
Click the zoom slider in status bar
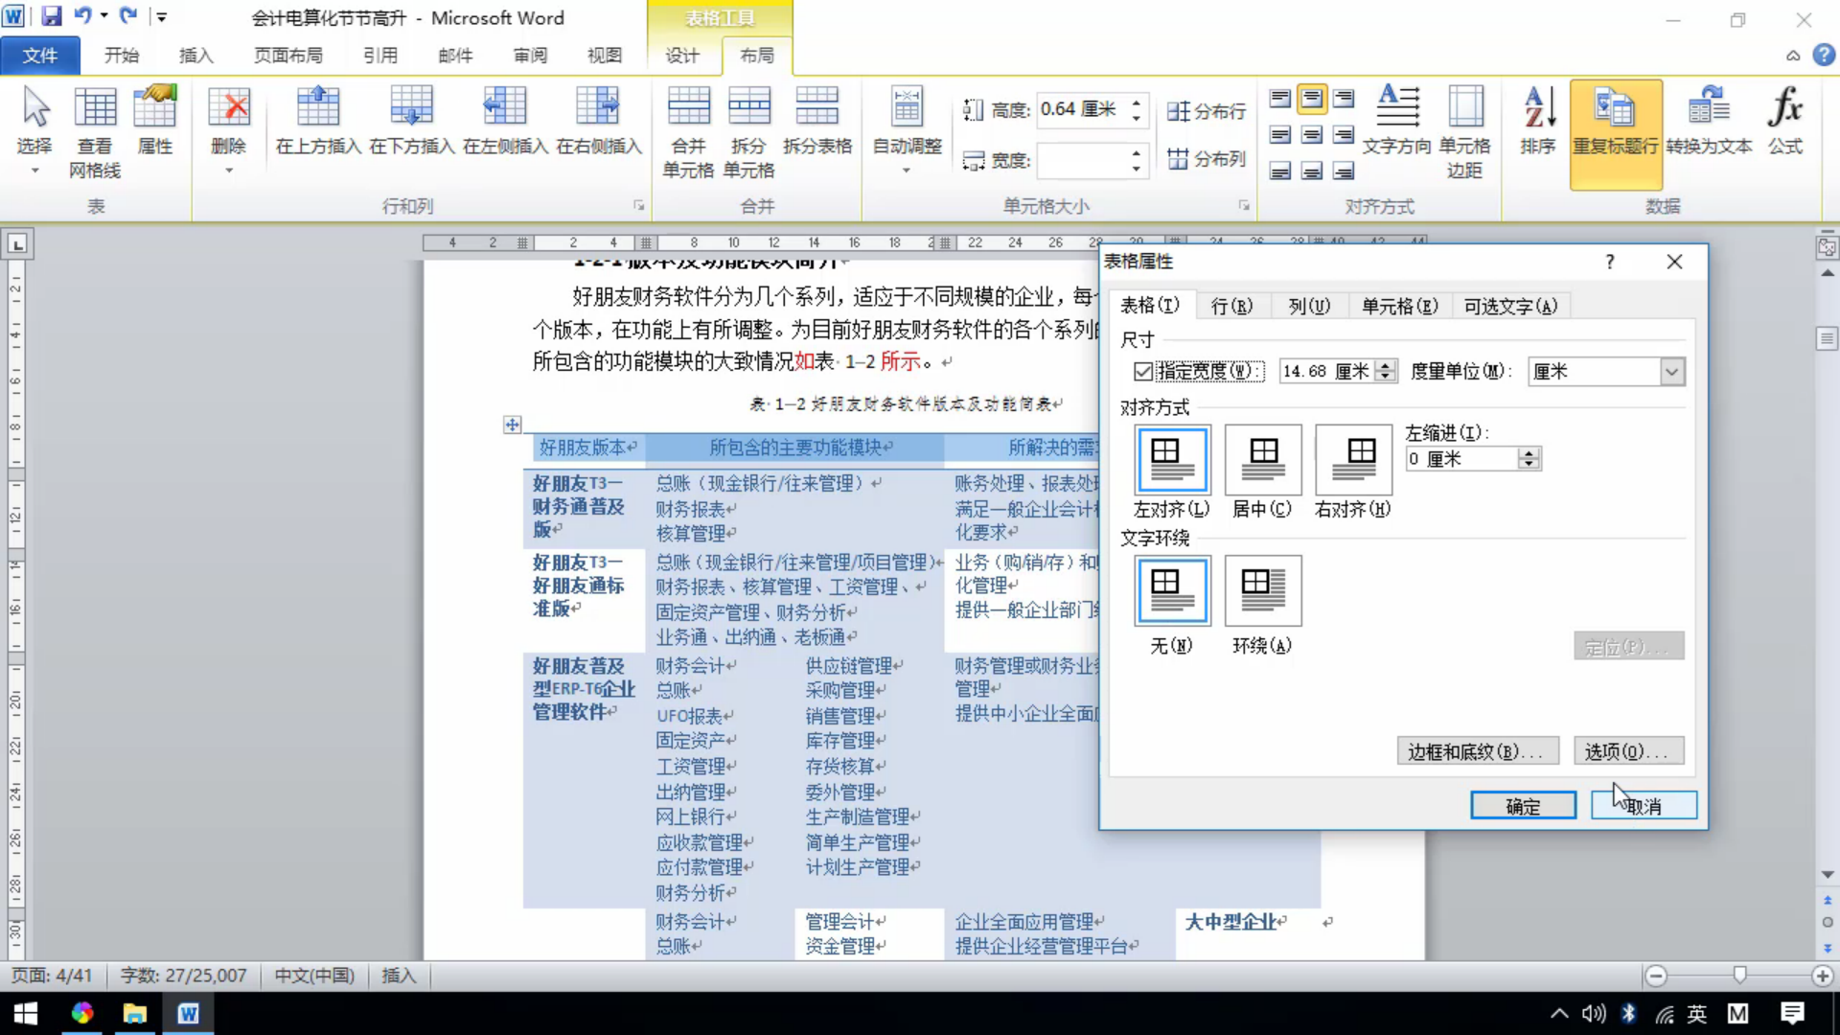coord(1739,976)
